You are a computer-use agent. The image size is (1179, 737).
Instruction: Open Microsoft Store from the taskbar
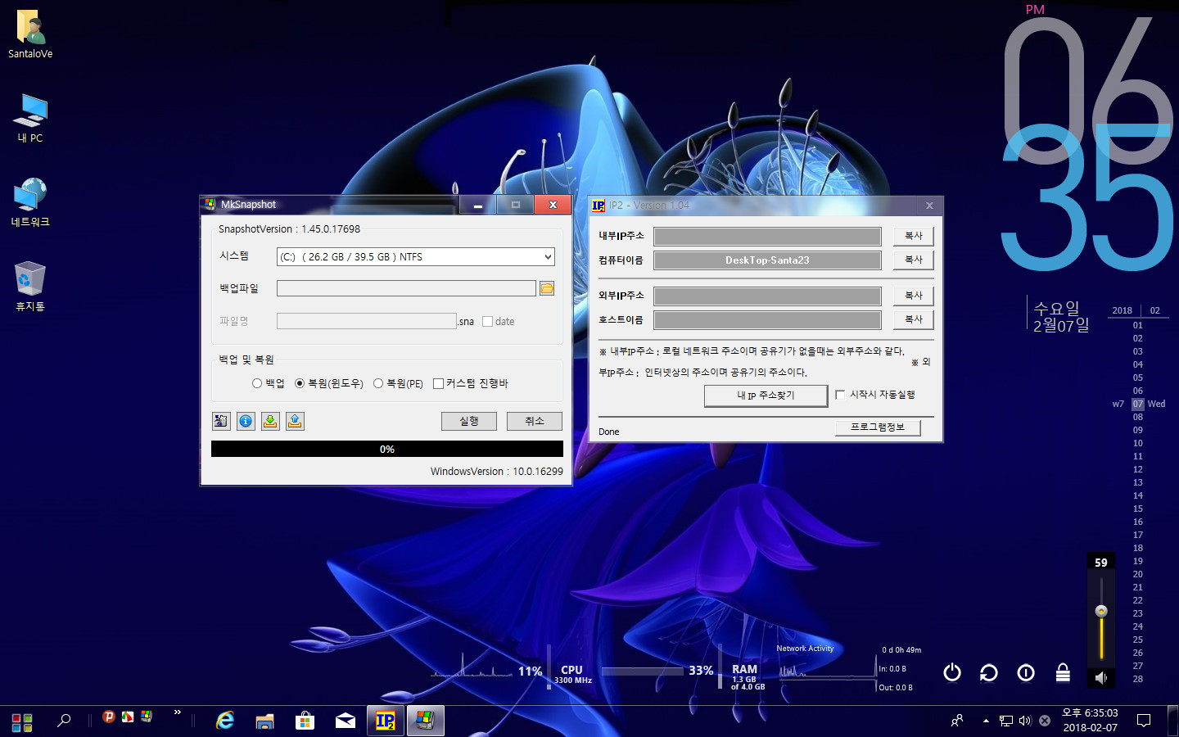pos(305,721)
